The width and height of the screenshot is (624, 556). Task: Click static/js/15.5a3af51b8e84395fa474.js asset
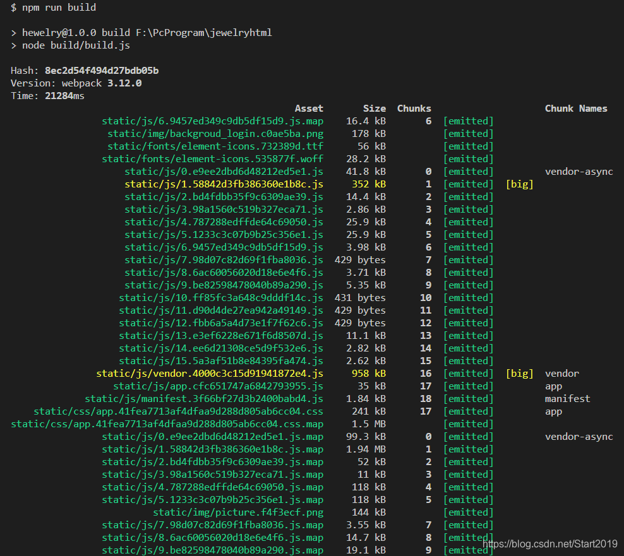pyautogui.click(x=221, y=361)
